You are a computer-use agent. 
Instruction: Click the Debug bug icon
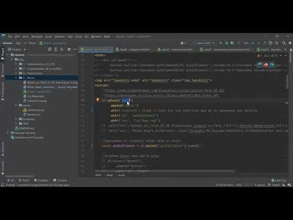pyautogui.click(x=226, y=43)
